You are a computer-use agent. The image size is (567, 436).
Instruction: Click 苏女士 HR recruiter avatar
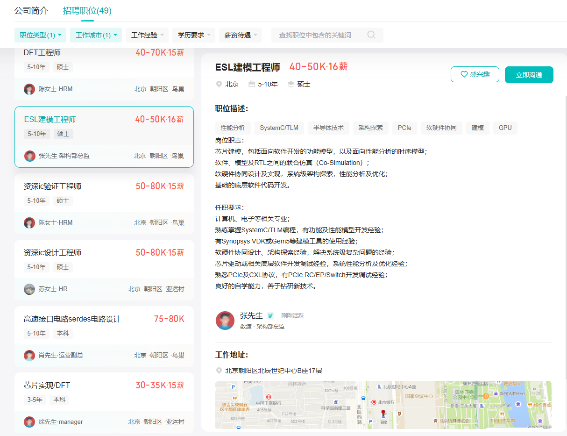29,289
